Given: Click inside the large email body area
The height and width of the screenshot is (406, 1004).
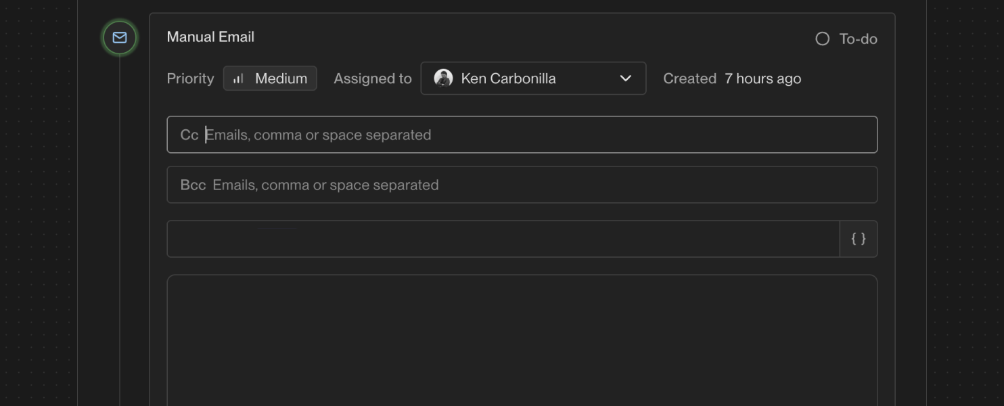Looking at the screenshot, I should 522,340.
